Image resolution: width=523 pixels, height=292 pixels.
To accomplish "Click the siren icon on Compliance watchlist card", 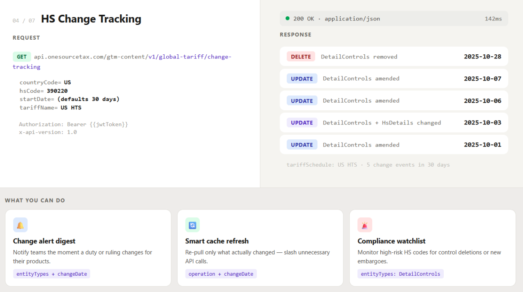I will [365, 225].
